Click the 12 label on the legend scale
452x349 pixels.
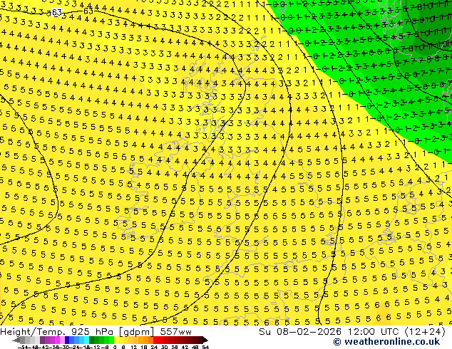134,347
